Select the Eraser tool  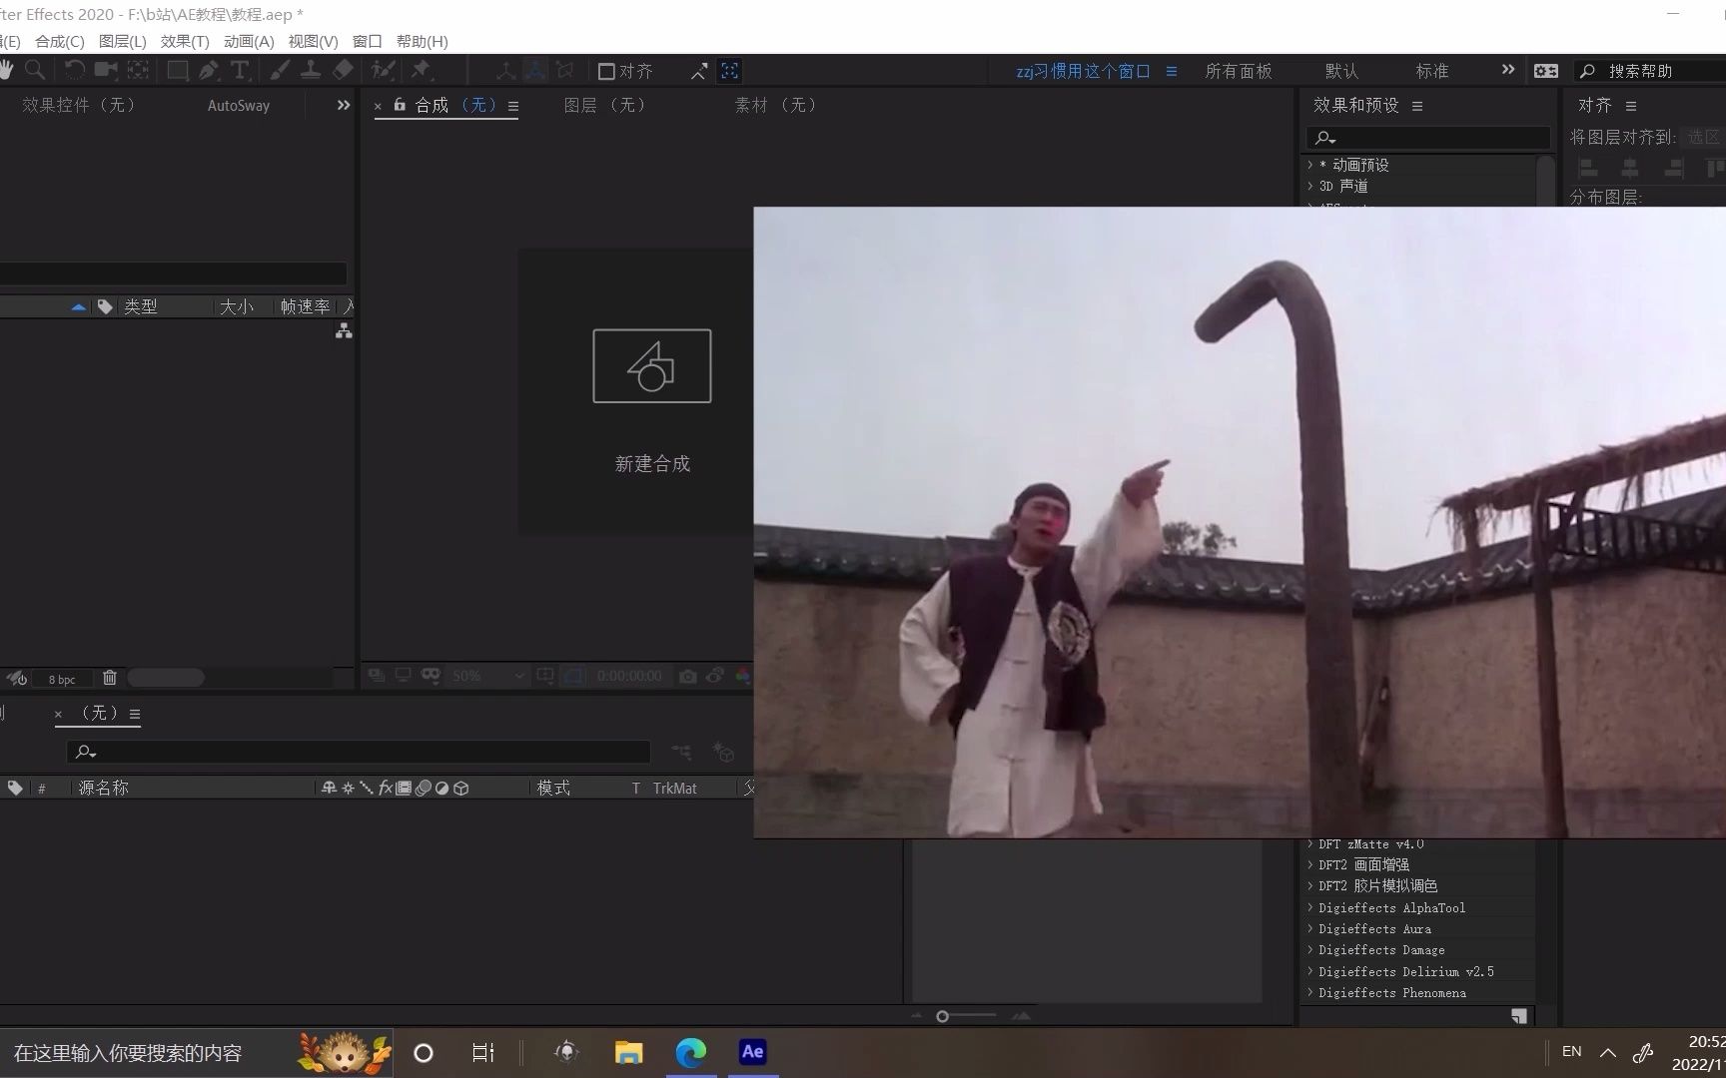pyautogui.click(x=343, y=70)
